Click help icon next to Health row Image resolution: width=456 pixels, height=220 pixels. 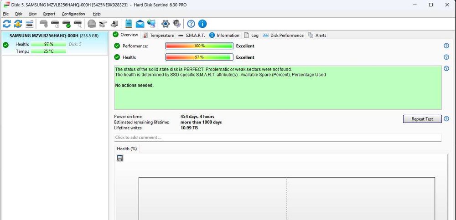point(446,57)
